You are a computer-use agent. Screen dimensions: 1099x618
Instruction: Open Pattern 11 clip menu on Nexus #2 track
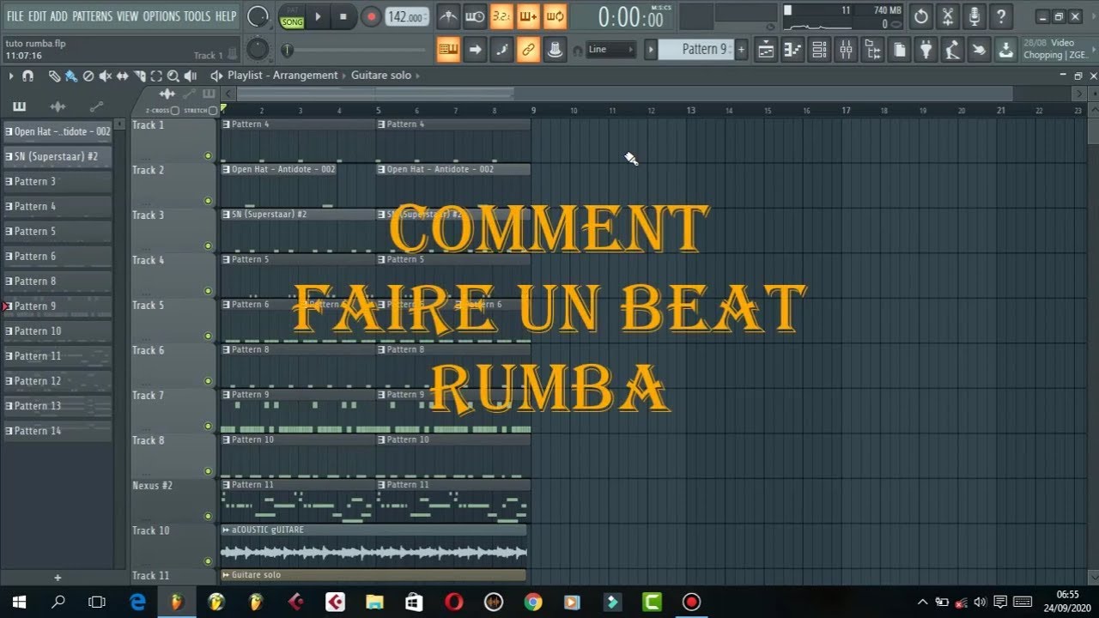[x=226, y=485]
